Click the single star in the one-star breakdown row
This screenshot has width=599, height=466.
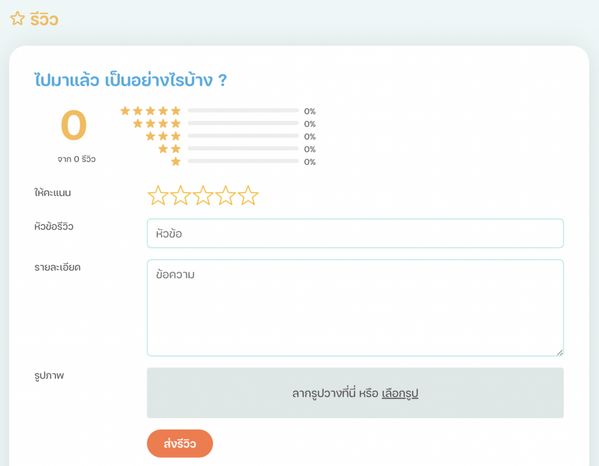coord(175,161)
